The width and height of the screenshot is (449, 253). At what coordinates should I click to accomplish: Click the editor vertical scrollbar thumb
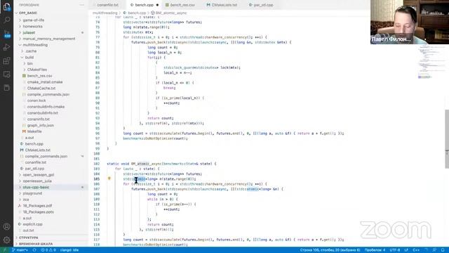click(x=447, y=139)
